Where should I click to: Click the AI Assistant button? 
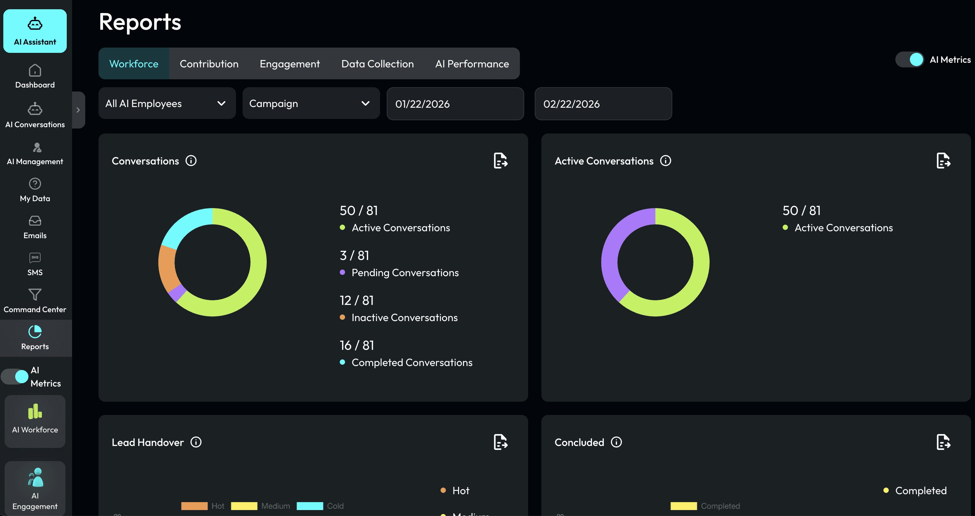point(35,31)
